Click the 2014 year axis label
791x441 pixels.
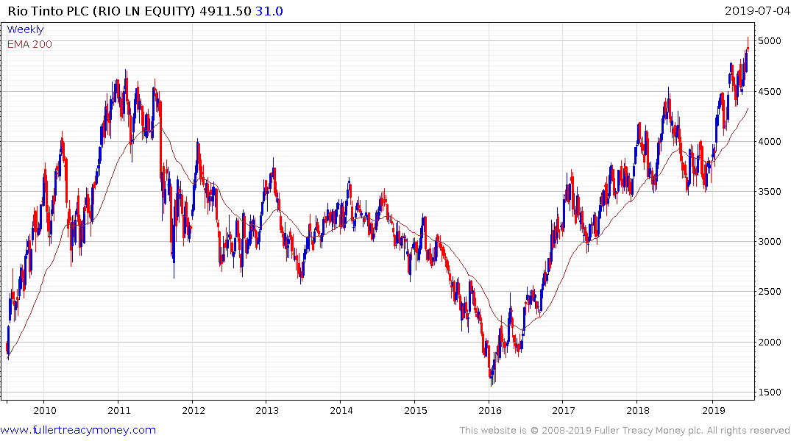click(x=341, y=410)
